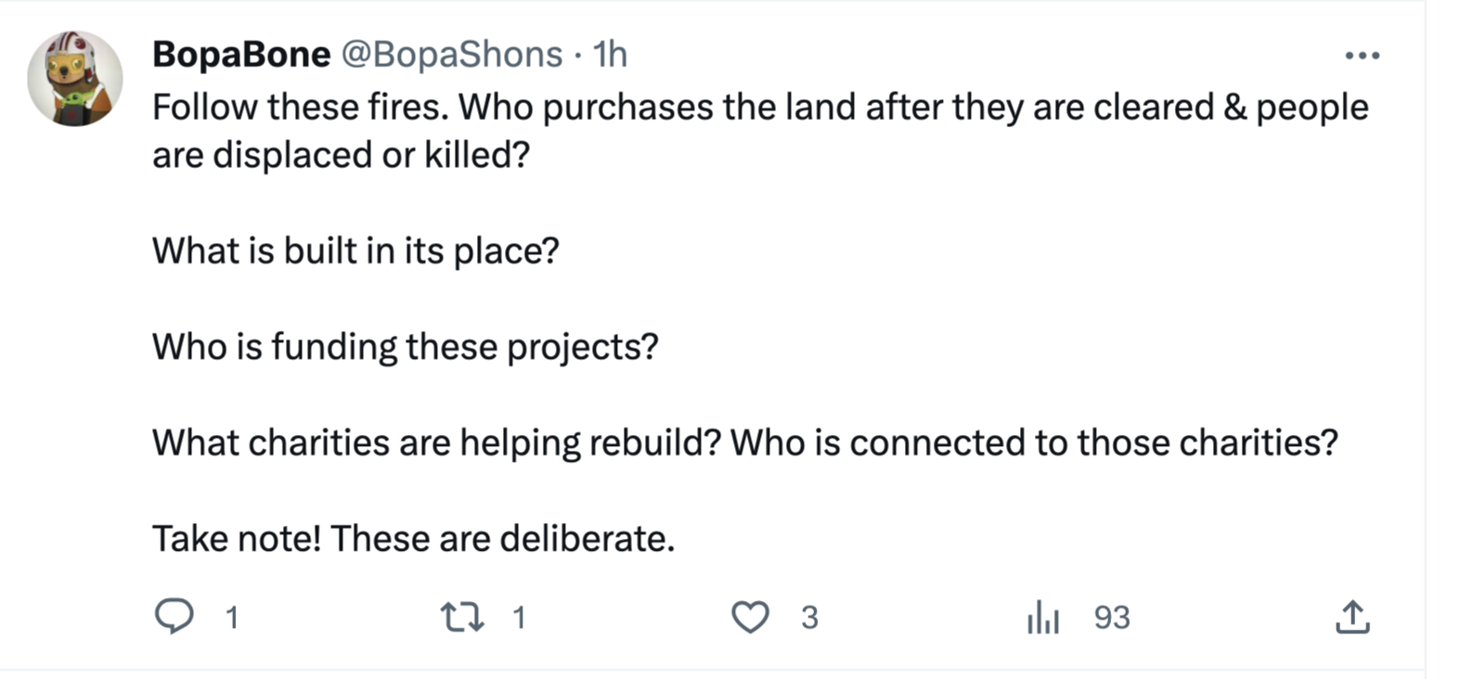Click the "Take note! These are deliberate." line
The height and width of the screenshot is (679, 1459).
click(x=413, y=538)
